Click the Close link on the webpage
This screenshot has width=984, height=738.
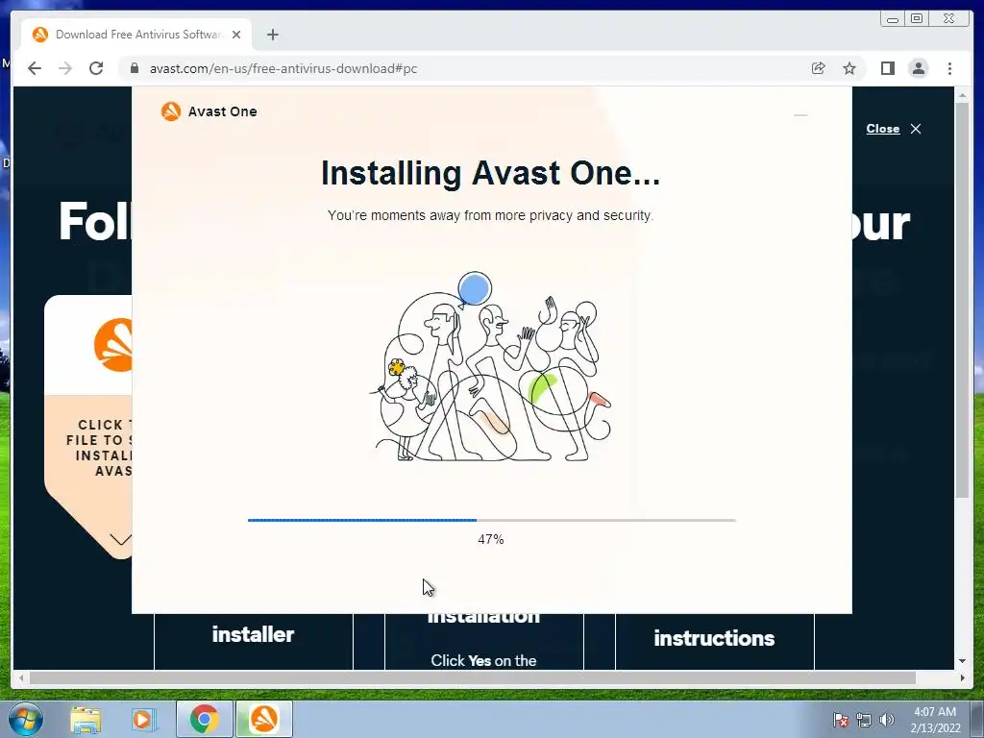pos(882,129)
